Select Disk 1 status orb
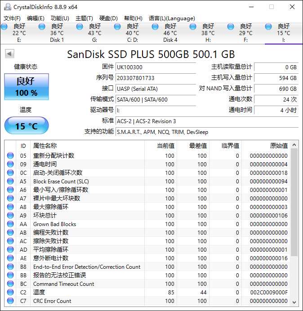The width and height of the screenshot is (303, 311). point(42,27)
